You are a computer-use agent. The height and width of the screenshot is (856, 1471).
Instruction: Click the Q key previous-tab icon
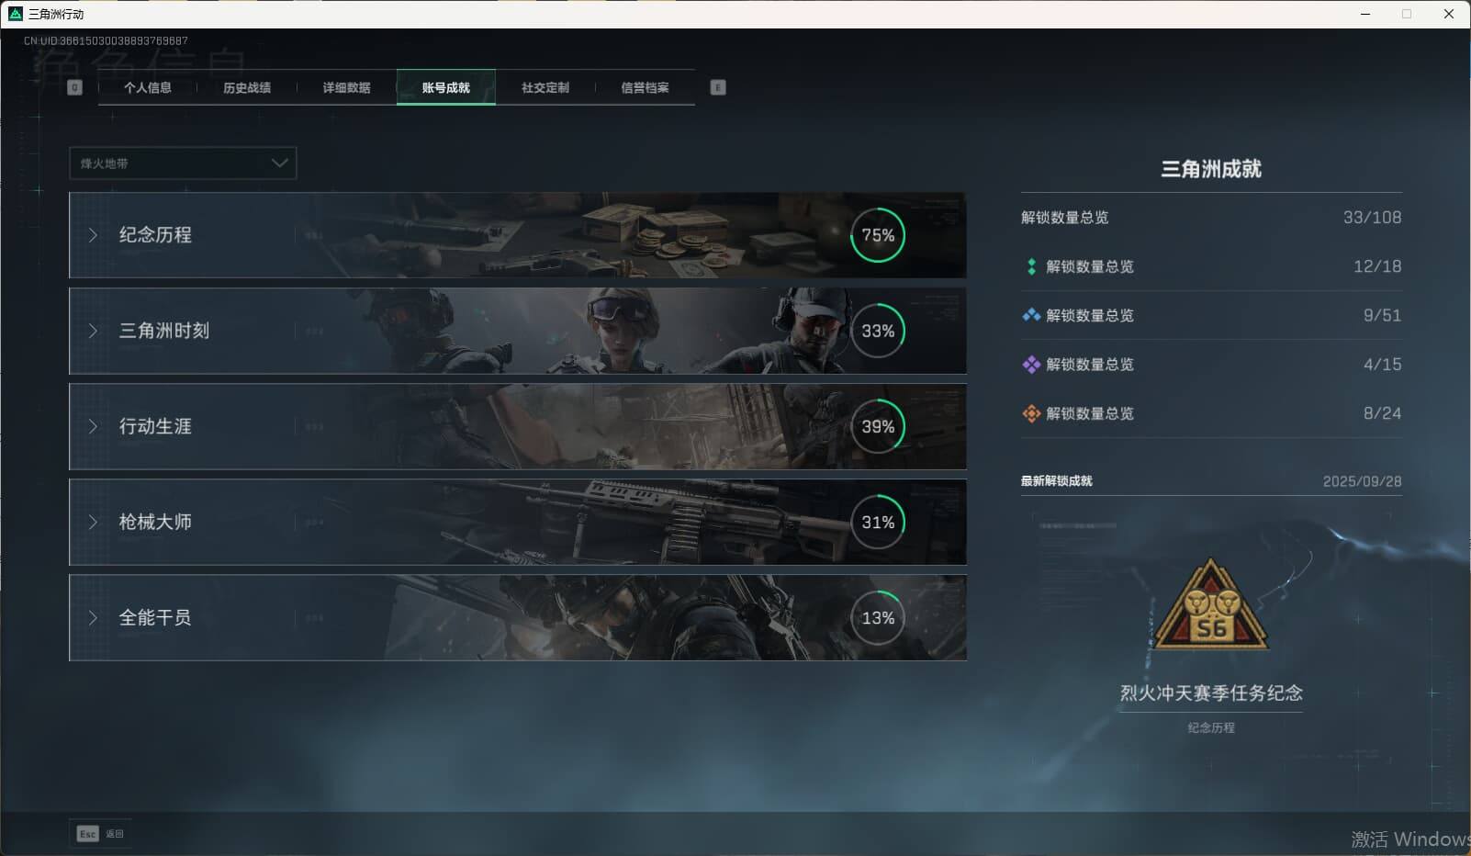74,87
